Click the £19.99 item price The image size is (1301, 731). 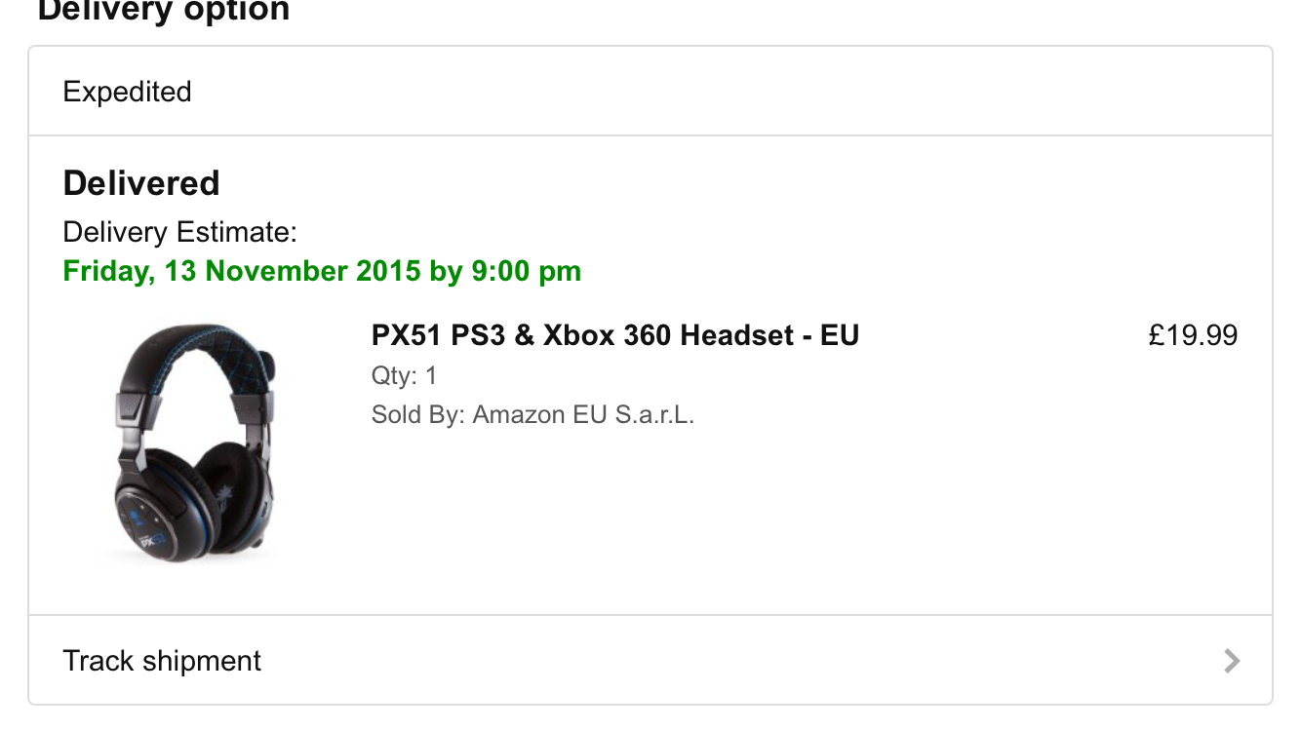(x=1193, y=335)
